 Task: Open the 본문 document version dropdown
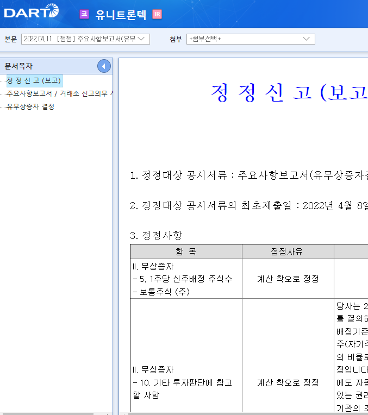85,39
